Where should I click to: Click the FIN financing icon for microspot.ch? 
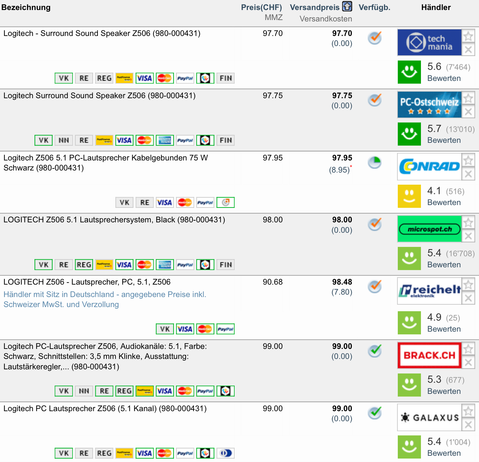(226, 265)
